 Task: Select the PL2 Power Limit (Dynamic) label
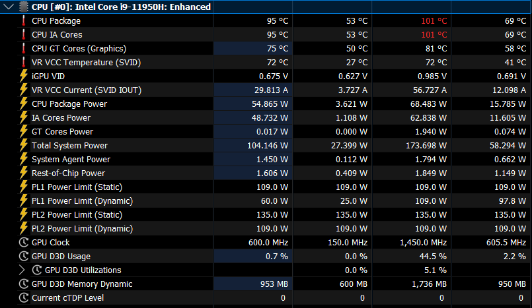click(82, 229)
